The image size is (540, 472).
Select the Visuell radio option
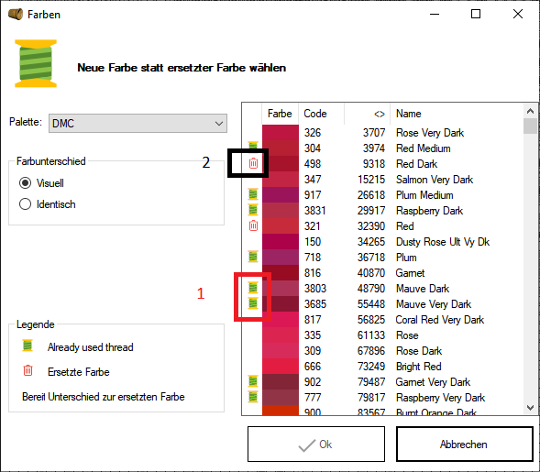click(x=25, y=183)
